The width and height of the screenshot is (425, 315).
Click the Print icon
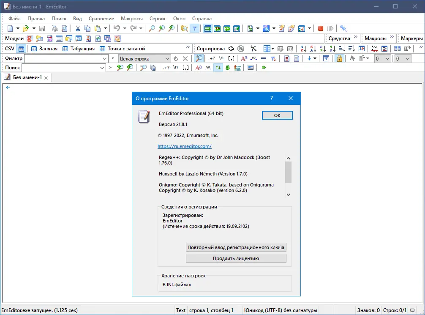[x=55, y=28]
